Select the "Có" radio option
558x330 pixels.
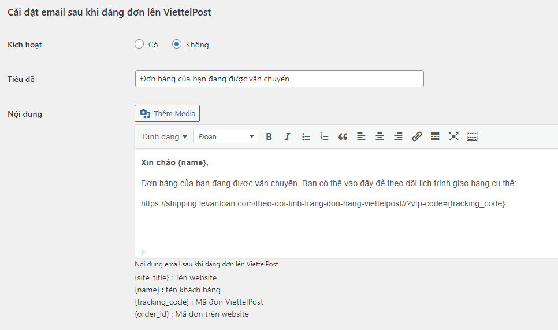tap(139, 45)
